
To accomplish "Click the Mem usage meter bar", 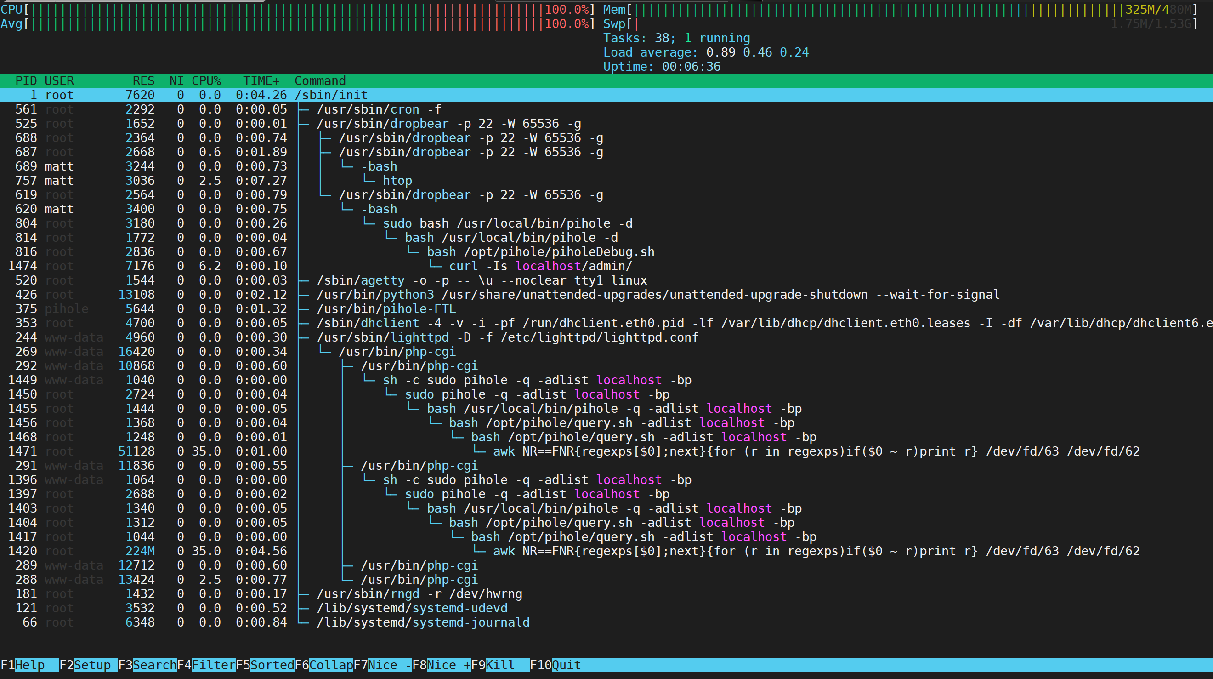I will coord(901,9).
